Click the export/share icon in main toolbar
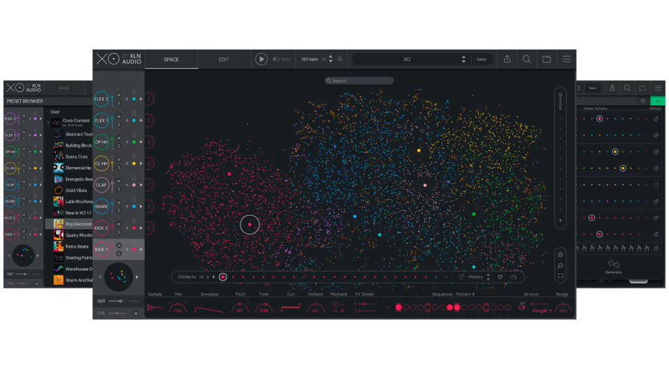 [x=507, y=59]
